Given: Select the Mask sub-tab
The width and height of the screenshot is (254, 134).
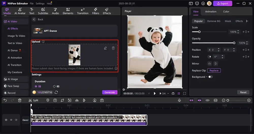Looking at the screenshot, I should (228, 21).
